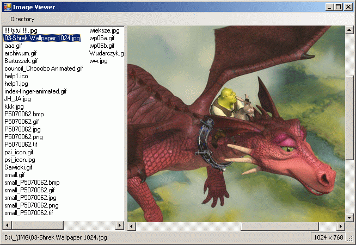The height and width of the screenshot is (245, 356).
Task: Select file 'small.gif'
Action: [15, 175]
